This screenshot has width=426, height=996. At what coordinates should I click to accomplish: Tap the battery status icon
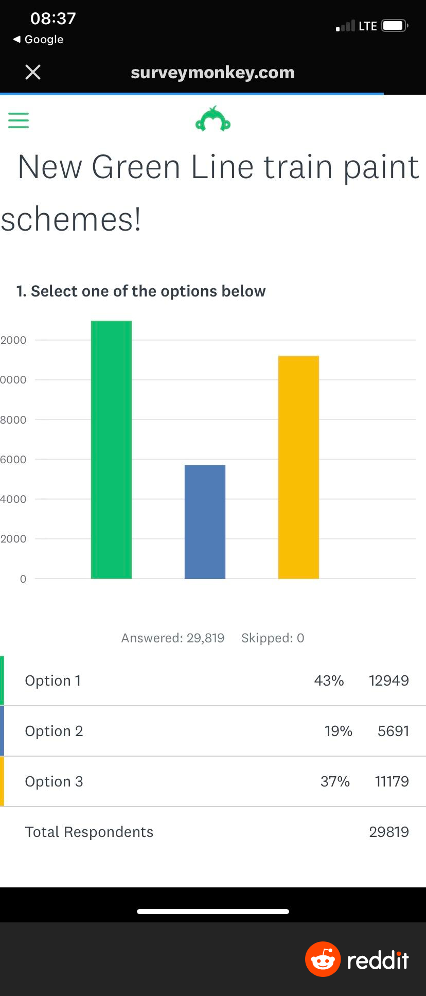coord(395,26)
